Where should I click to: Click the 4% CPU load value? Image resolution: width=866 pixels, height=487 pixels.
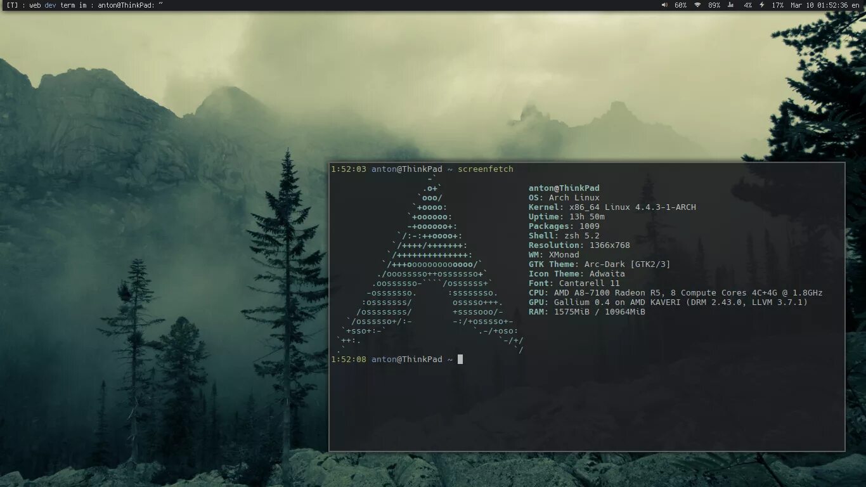pos(748,4)
